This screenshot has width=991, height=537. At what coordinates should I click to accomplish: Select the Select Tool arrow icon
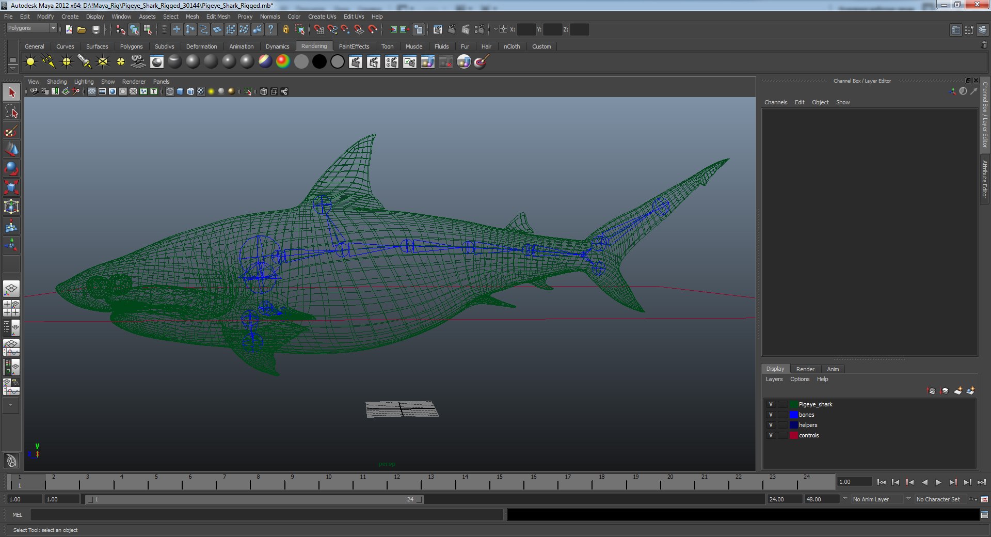(x=11, y=92)
